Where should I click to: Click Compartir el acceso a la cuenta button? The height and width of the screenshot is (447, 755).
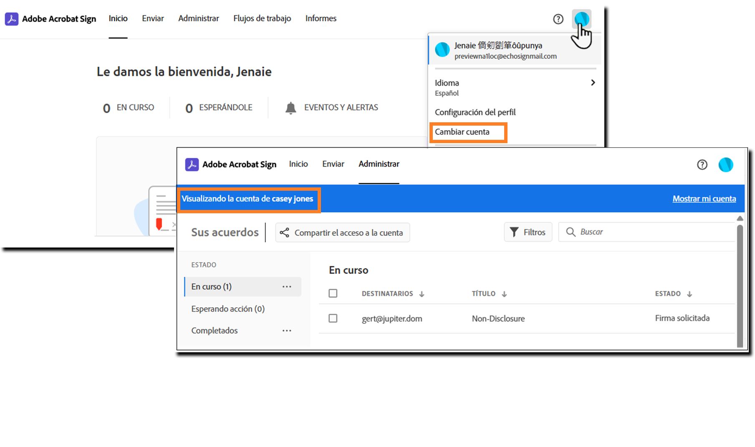tap(342, 232)
